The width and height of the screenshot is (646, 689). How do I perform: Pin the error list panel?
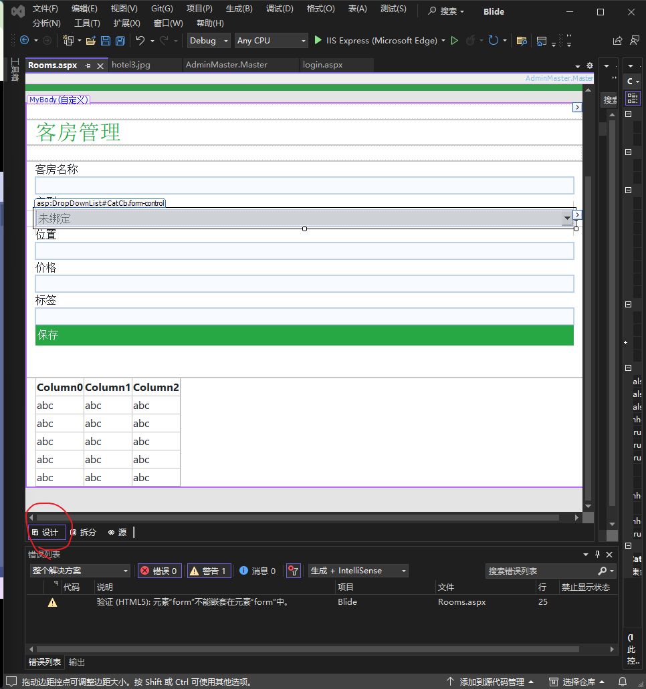tap(597, 554)
